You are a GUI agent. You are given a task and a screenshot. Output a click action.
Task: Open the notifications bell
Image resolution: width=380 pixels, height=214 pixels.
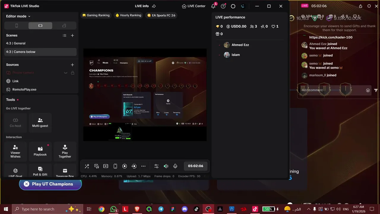pyautogui.click(x=213, y=6)
